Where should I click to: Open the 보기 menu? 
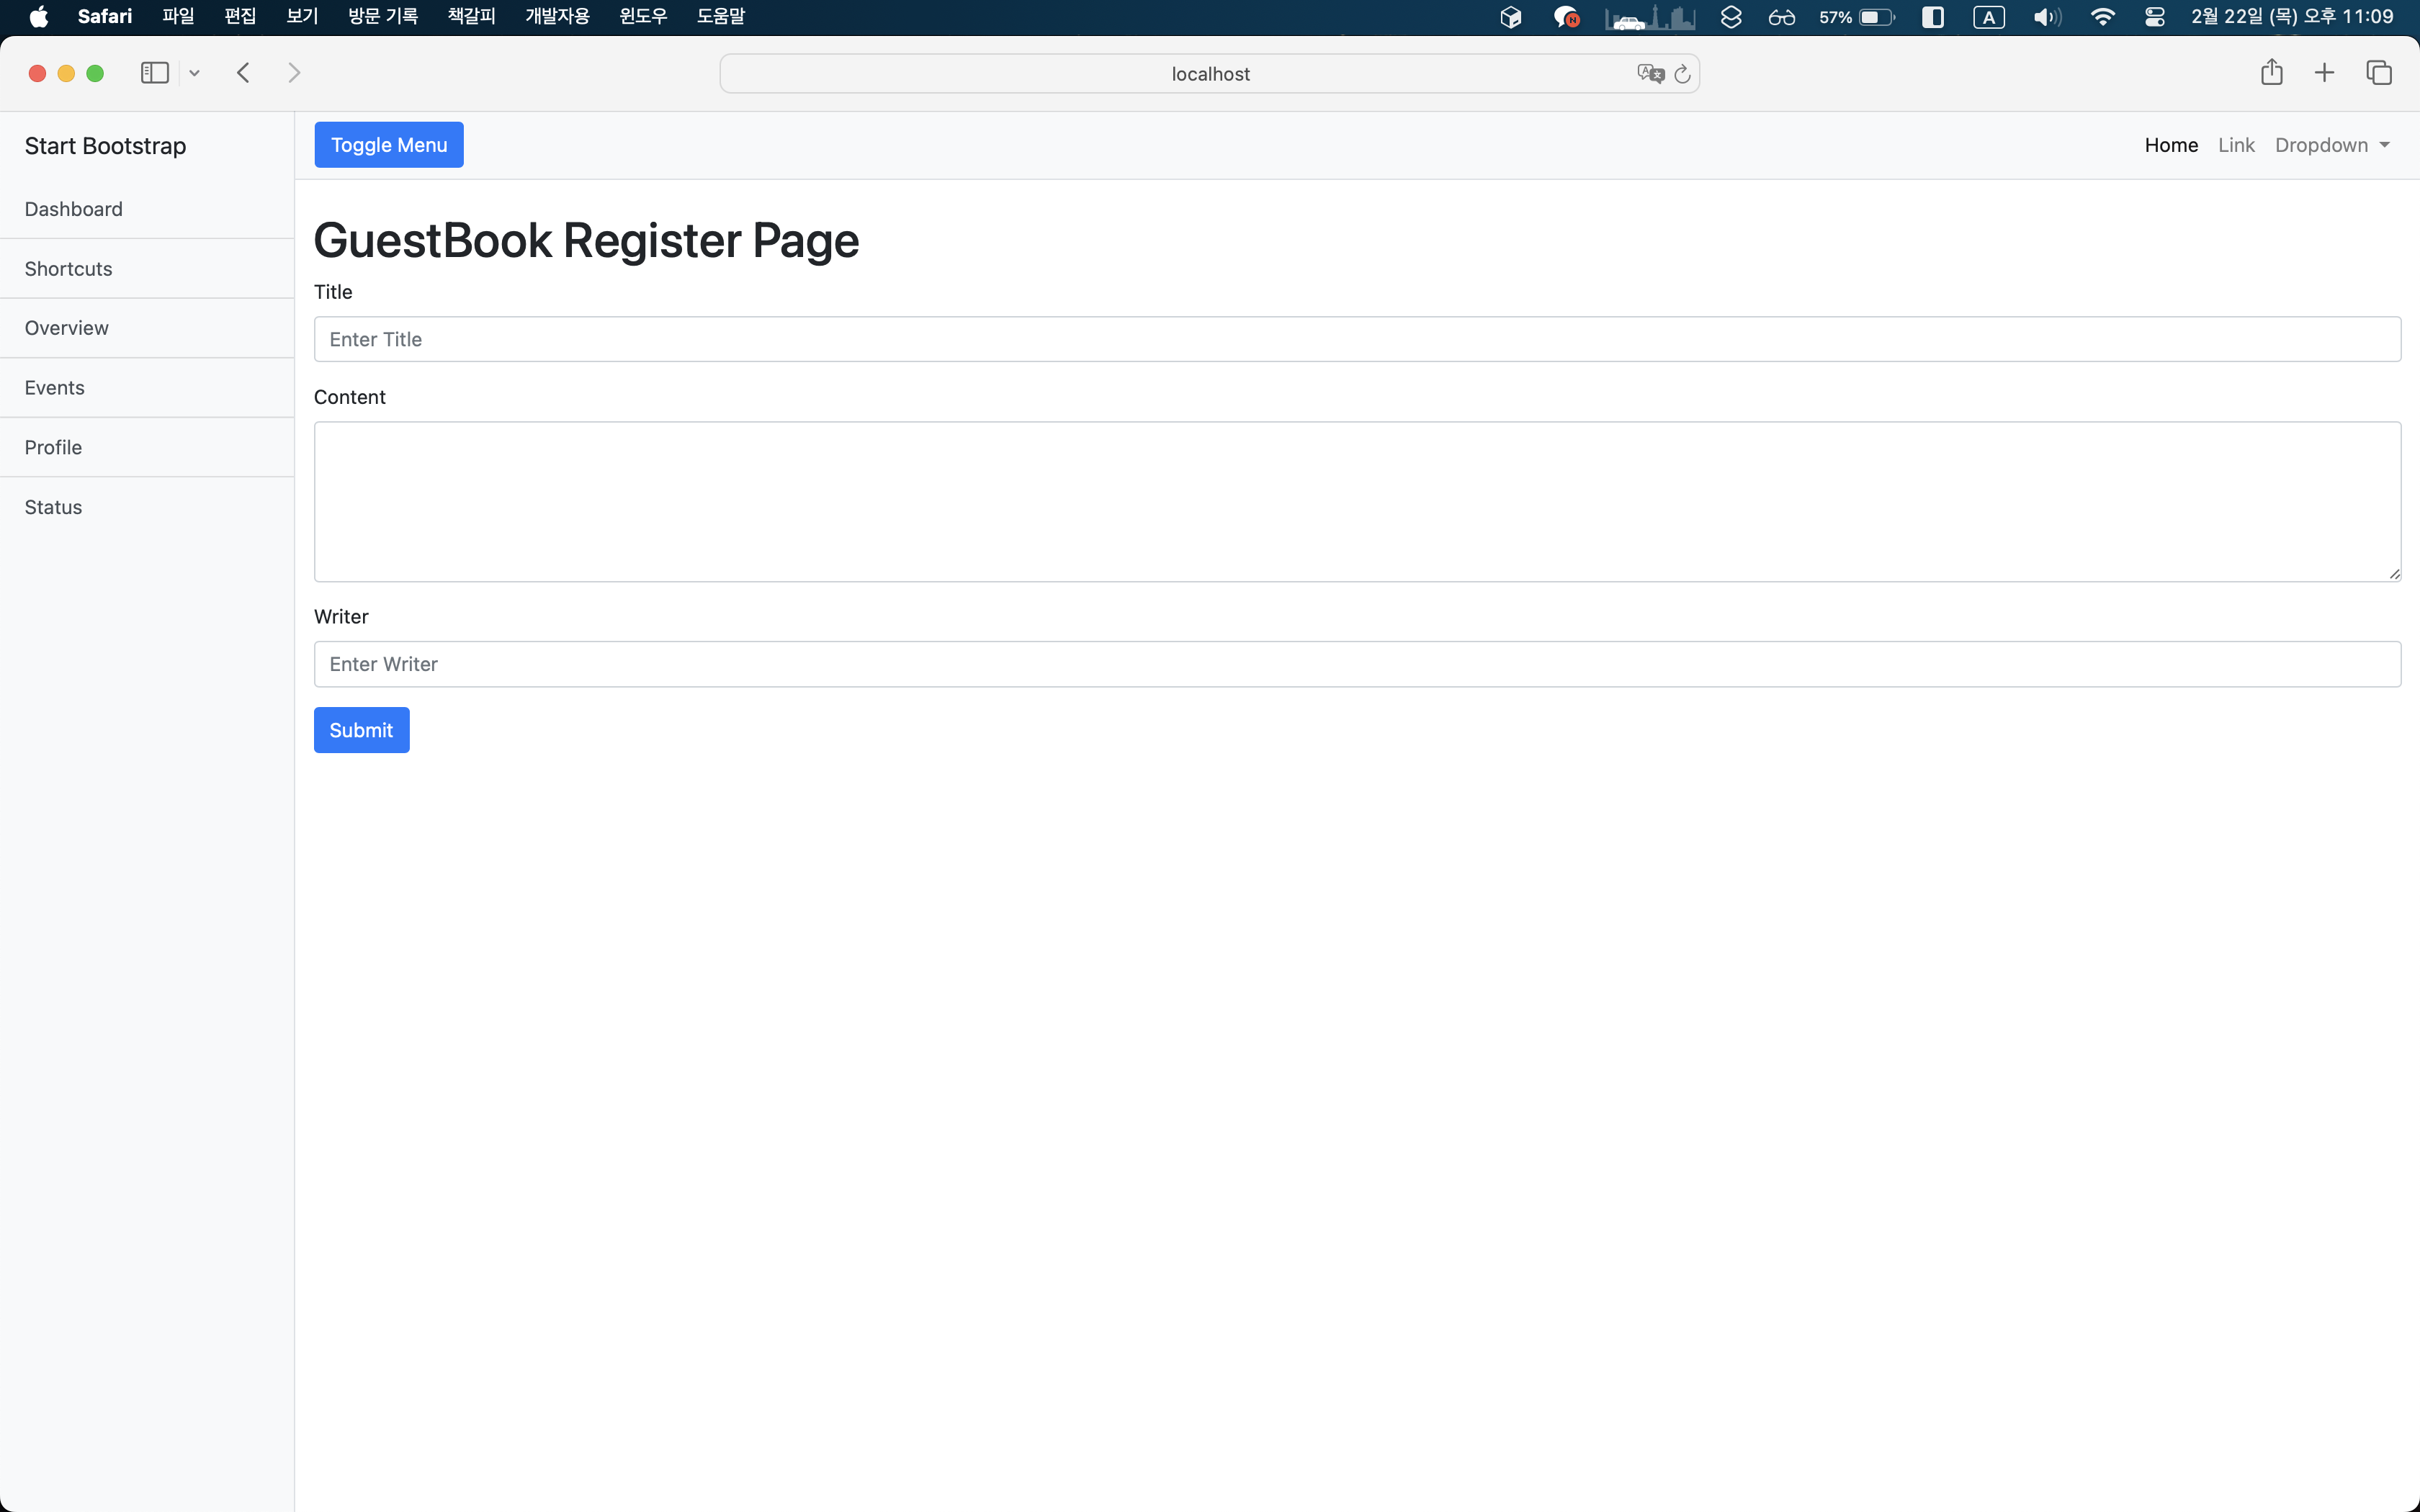tap(302, 17)
